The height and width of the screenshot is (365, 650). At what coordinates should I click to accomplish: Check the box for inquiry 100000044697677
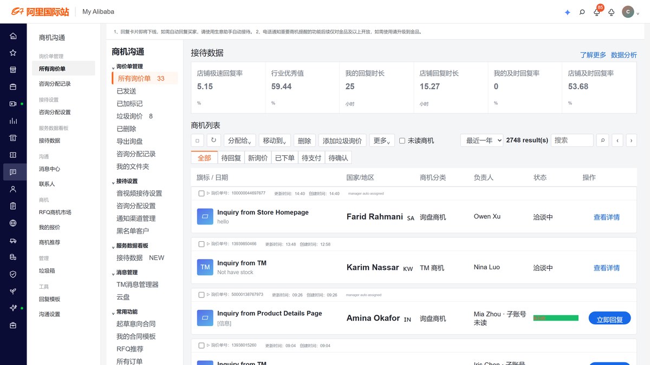pos(201,193)
